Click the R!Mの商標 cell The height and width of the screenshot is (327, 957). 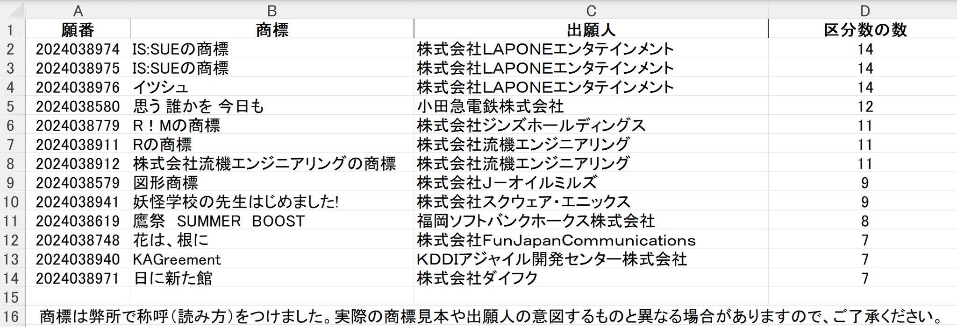pyautogui.click(x=272, y=125)
